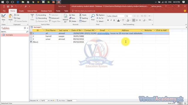Expand the Select dropdown in Find group
188x105 pixels.
click(100, 21)
